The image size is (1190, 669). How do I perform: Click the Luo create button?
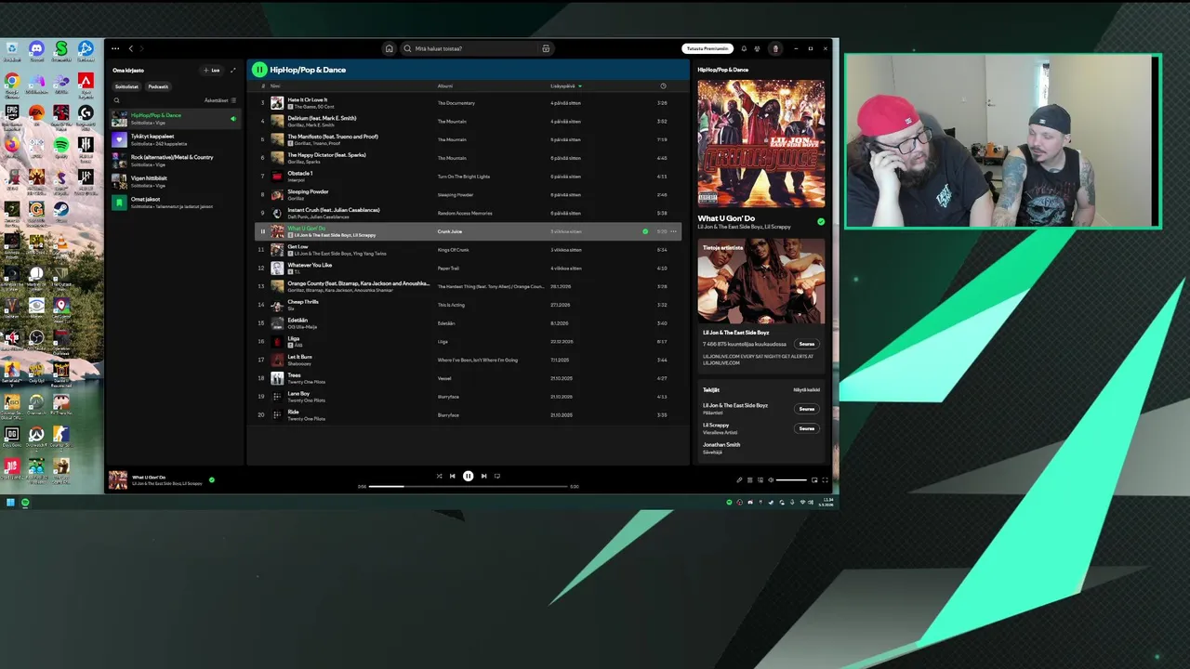pyautogui.click(x=212, y=70)
